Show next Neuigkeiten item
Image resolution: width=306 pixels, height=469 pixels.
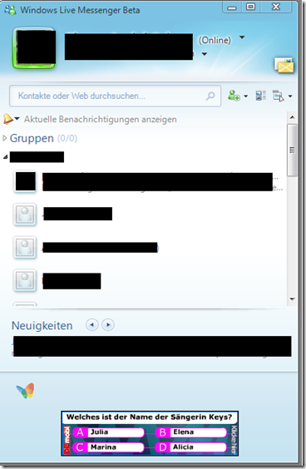[x=108, y=325]
